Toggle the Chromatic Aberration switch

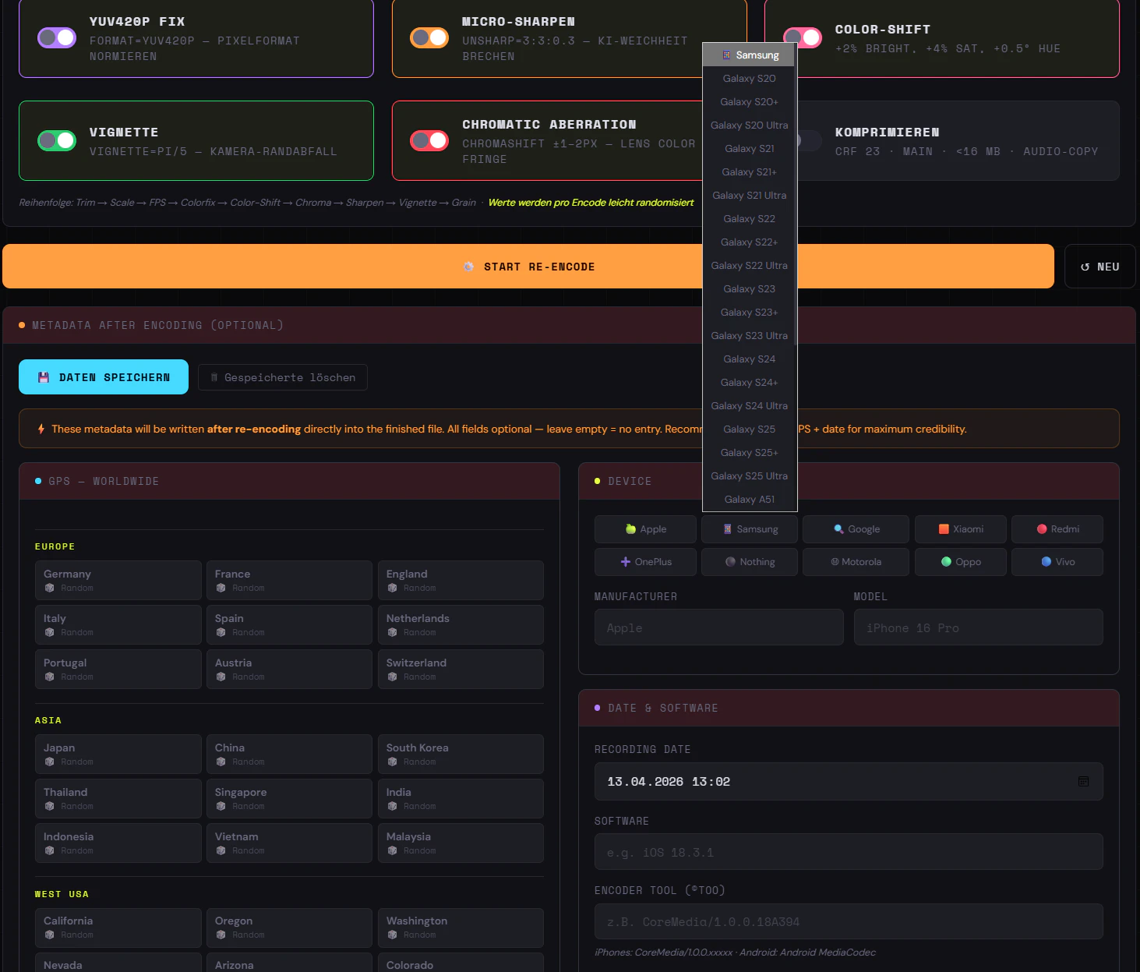[429, 140]
